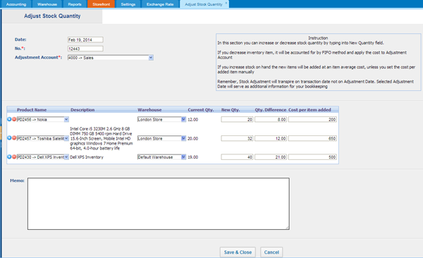Click the Intel Core i5 description text

click(102, 138)
